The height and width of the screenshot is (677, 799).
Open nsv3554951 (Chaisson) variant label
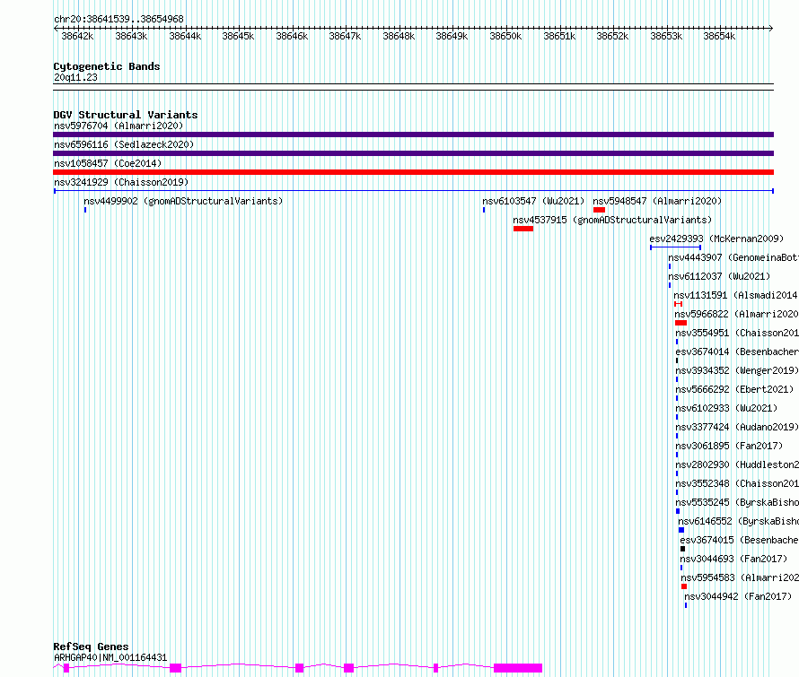click(737, 333)
